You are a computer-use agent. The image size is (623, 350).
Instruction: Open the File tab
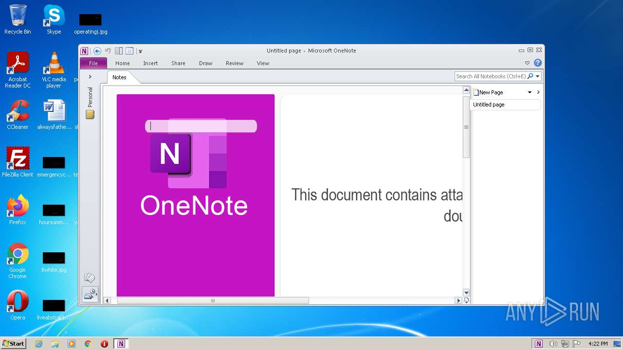[93, 63]
